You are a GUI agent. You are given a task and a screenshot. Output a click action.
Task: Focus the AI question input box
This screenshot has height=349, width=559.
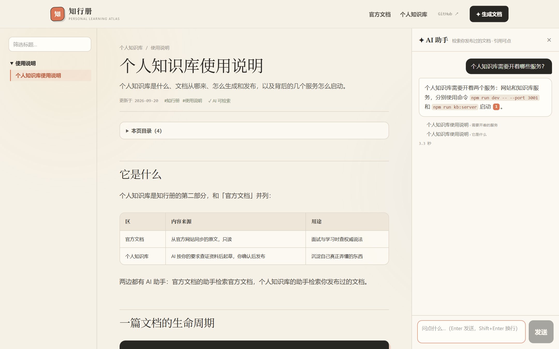point(471,332)
